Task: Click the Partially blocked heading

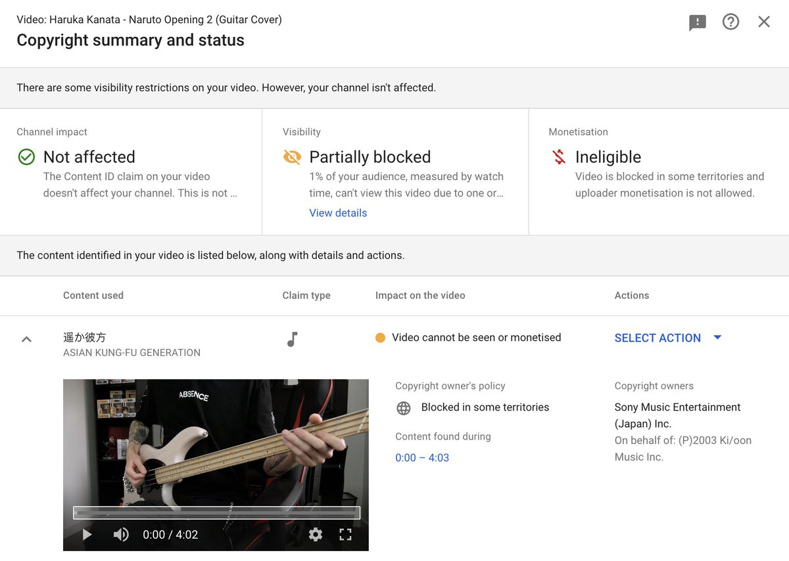Action: 370,157
